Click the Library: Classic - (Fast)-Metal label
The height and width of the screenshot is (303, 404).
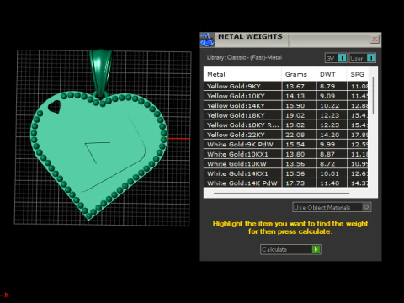(x=244, y=57)
